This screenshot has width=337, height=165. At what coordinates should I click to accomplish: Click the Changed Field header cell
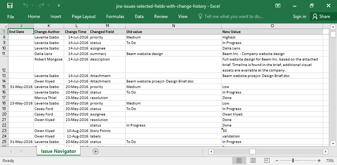[x=107, y=32]
